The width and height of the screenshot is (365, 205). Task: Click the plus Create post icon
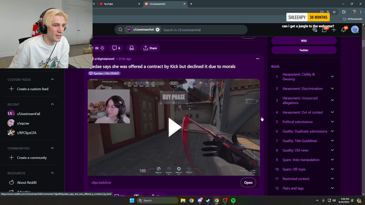click(334, 30)
